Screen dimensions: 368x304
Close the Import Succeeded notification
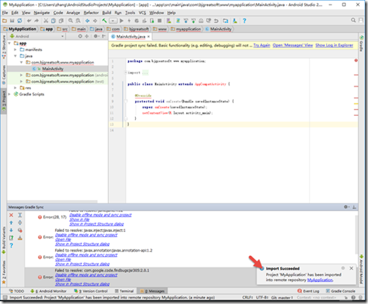click(x=351, y=268)
